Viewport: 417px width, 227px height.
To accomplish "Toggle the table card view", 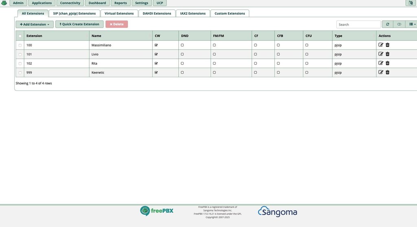I will [x=399, y=24].
